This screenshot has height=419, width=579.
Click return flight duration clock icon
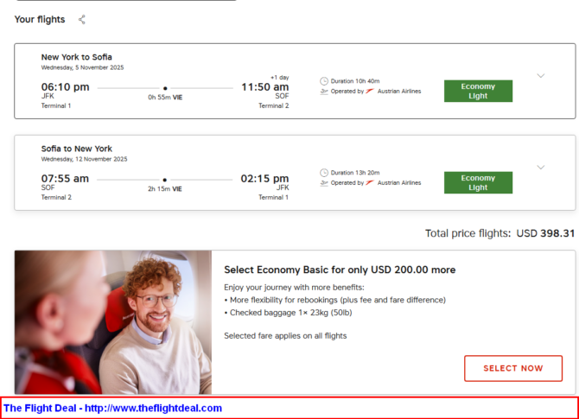click(324, 172)
